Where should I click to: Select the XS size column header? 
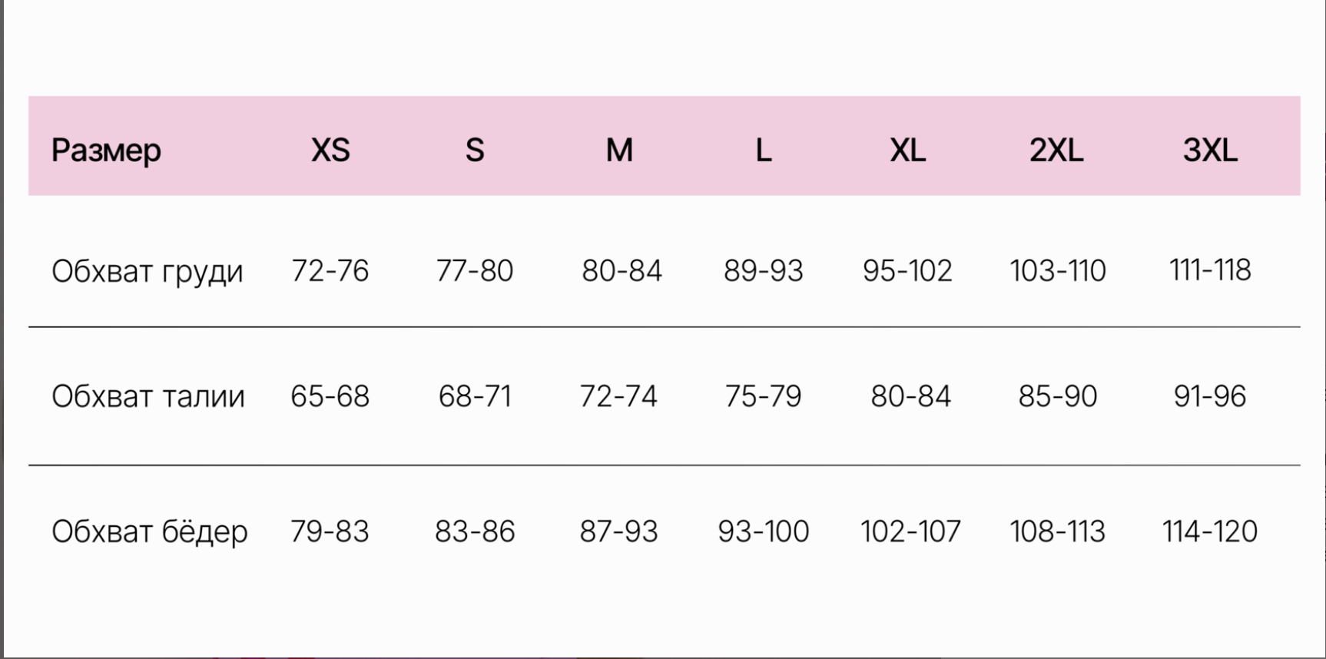[330, 150]
